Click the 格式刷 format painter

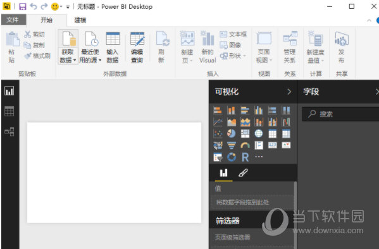coord(37,56)
